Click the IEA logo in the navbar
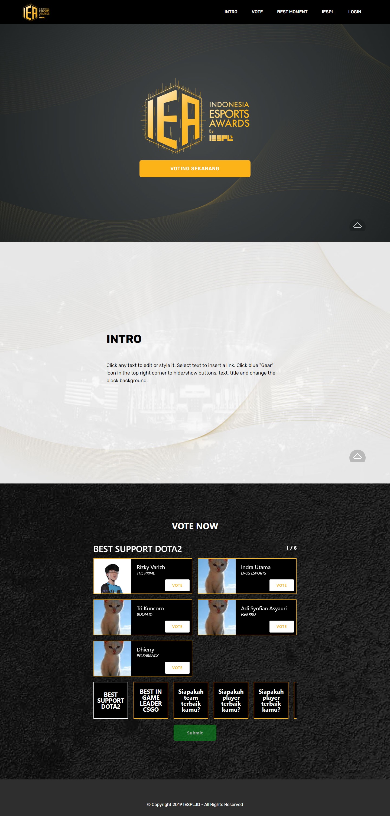 click(x=36, y=12)
